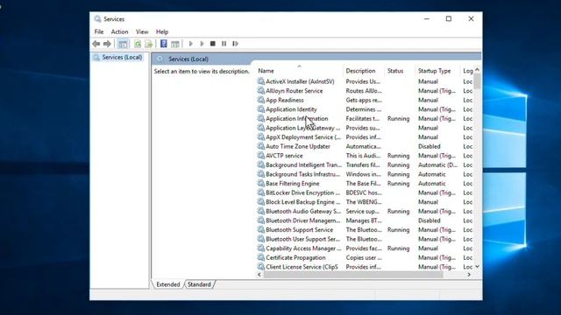Click the vertical scrollbar thumb
Viewport: 561px width, 315px height.
click(477, 81)
